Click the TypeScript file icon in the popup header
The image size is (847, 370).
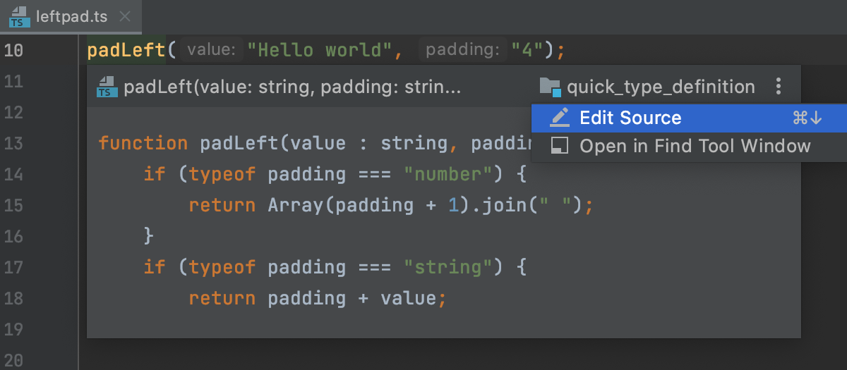[x=107, y=87]
